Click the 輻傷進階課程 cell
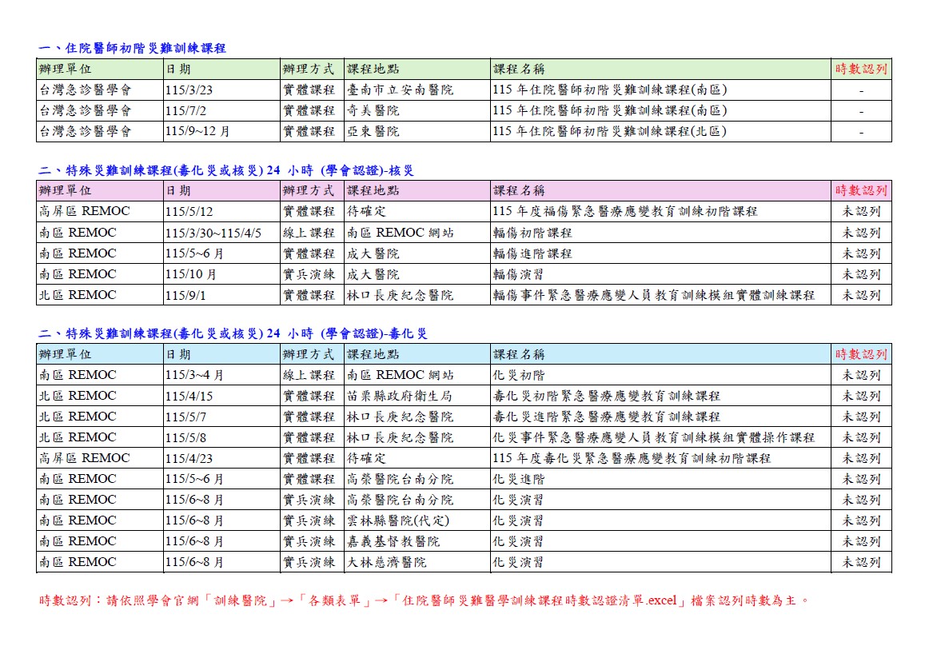This screenshot has height=662, width=937. click(x=532, y=254)
